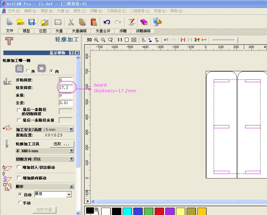The image size is (267, 215).
Task: Redo with the grey curved arrow
Action: [118, 22]
